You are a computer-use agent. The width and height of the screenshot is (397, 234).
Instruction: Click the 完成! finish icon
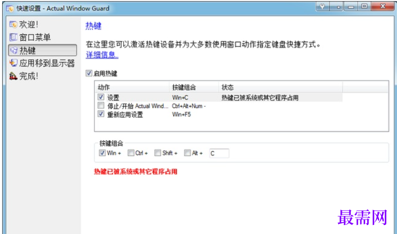(x=13, y=76)
